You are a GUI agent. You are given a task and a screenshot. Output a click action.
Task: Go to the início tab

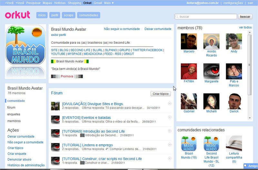click(42, 15)
